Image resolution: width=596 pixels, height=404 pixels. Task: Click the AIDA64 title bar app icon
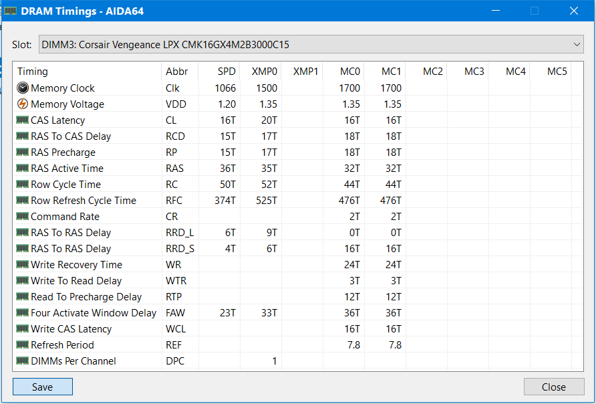(10, 11)
